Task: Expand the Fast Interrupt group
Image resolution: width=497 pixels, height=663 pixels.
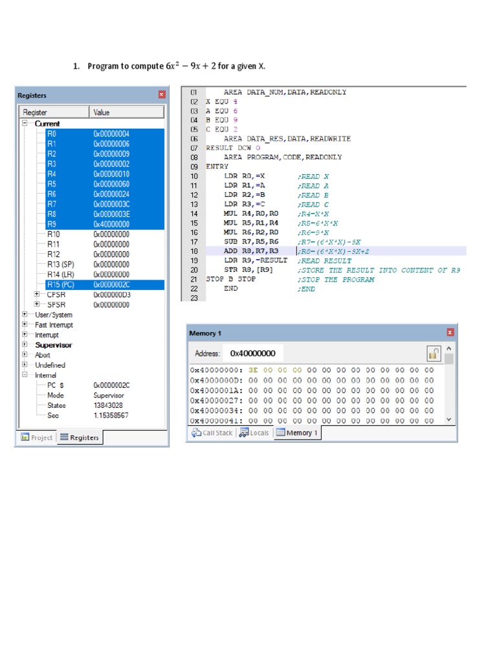Action: click(25, 324)
